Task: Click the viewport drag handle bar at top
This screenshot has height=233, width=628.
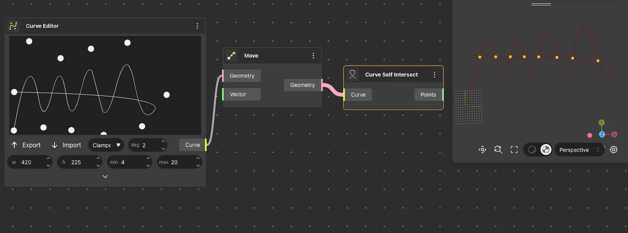Action: pos(541,4)
